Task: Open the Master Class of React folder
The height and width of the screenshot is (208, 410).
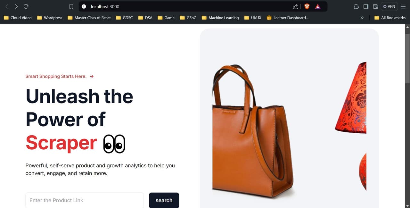Action: 89,18
